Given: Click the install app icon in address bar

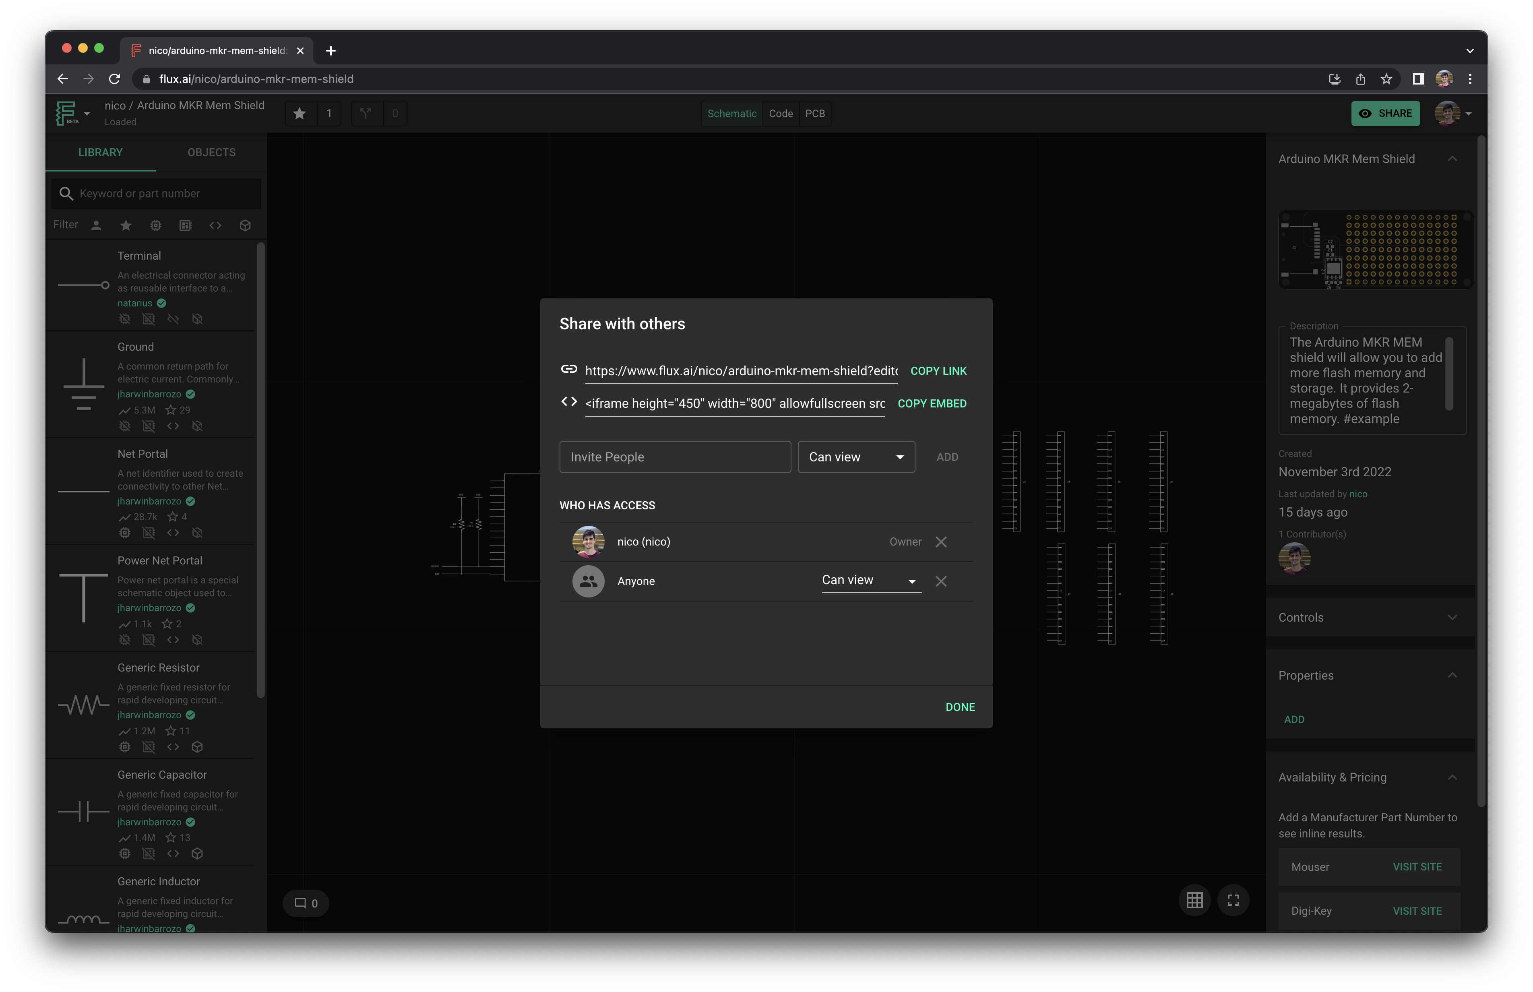Looking at the screenshot, I should point(1335,79).
